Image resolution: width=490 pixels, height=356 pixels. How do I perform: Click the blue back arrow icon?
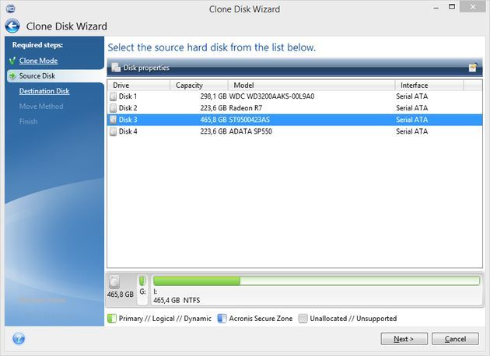(12, 26)
